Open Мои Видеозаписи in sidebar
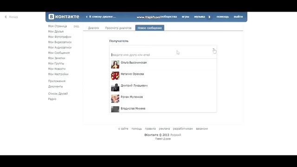Image resolution: width=297 pixels, height=167 pixels. point(60,42)
